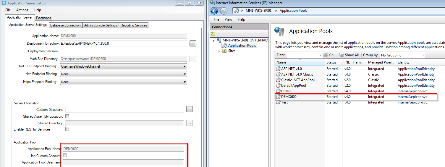Click the Connections toolbar folder icon
445x167 pixels.
[x=213, y=34]
